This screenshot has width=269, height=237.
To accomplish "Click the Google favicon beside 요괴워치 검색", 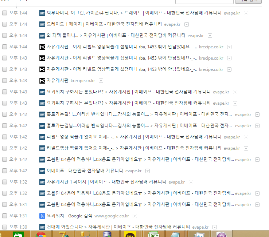I will coord(42,216).
